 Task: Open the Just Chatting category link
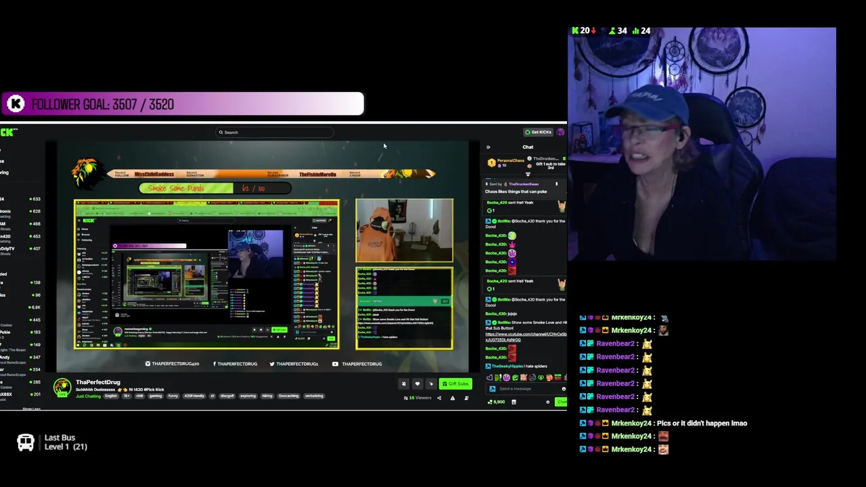(88, 396)
